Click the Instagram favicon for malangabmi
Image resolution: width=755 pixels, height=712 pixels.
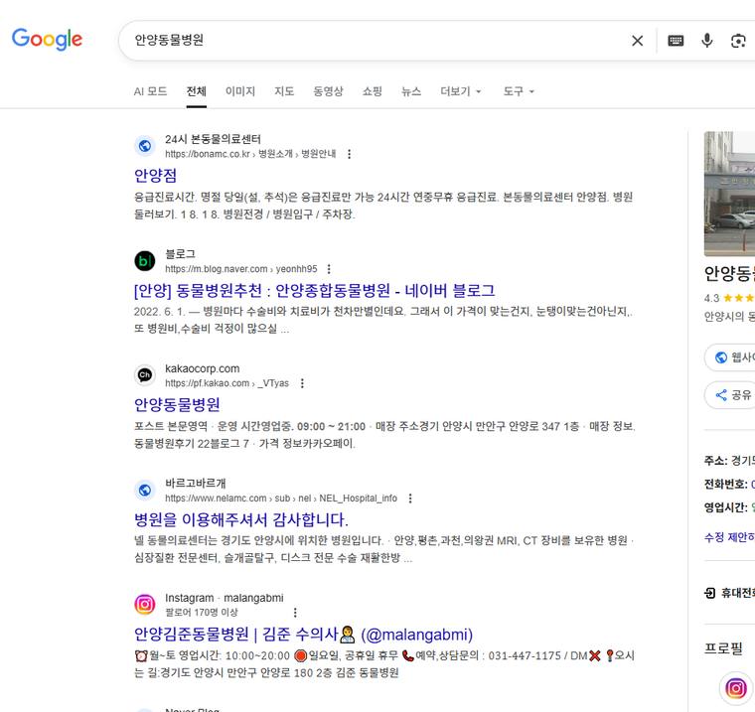(145, 604)
